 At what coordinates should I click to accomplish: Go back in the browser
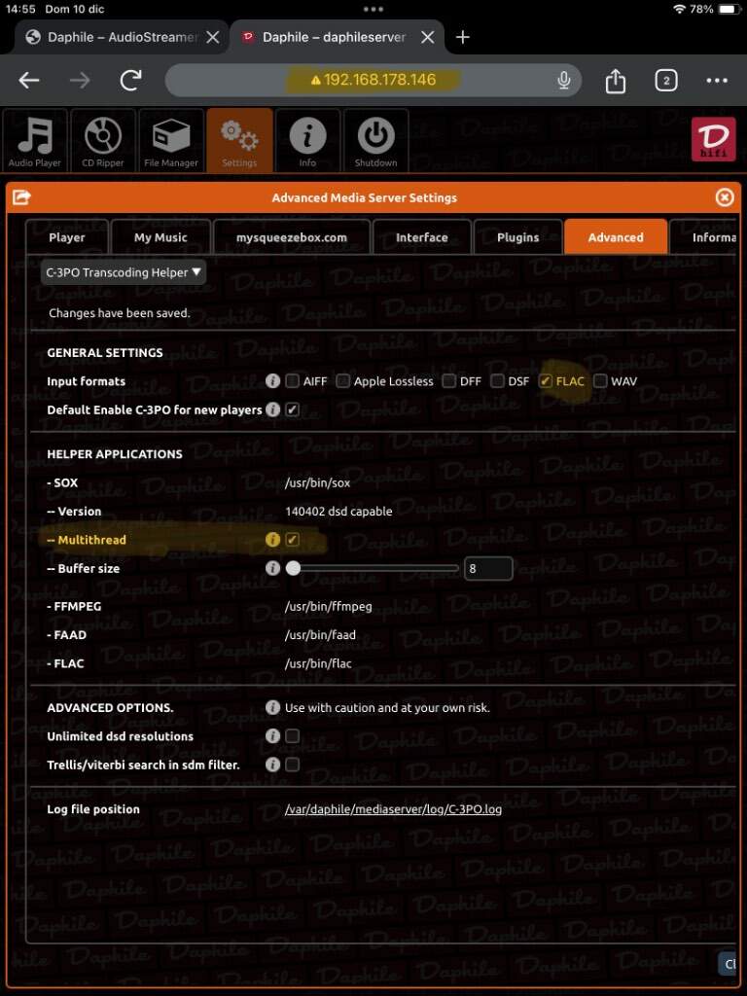point(29,80)
